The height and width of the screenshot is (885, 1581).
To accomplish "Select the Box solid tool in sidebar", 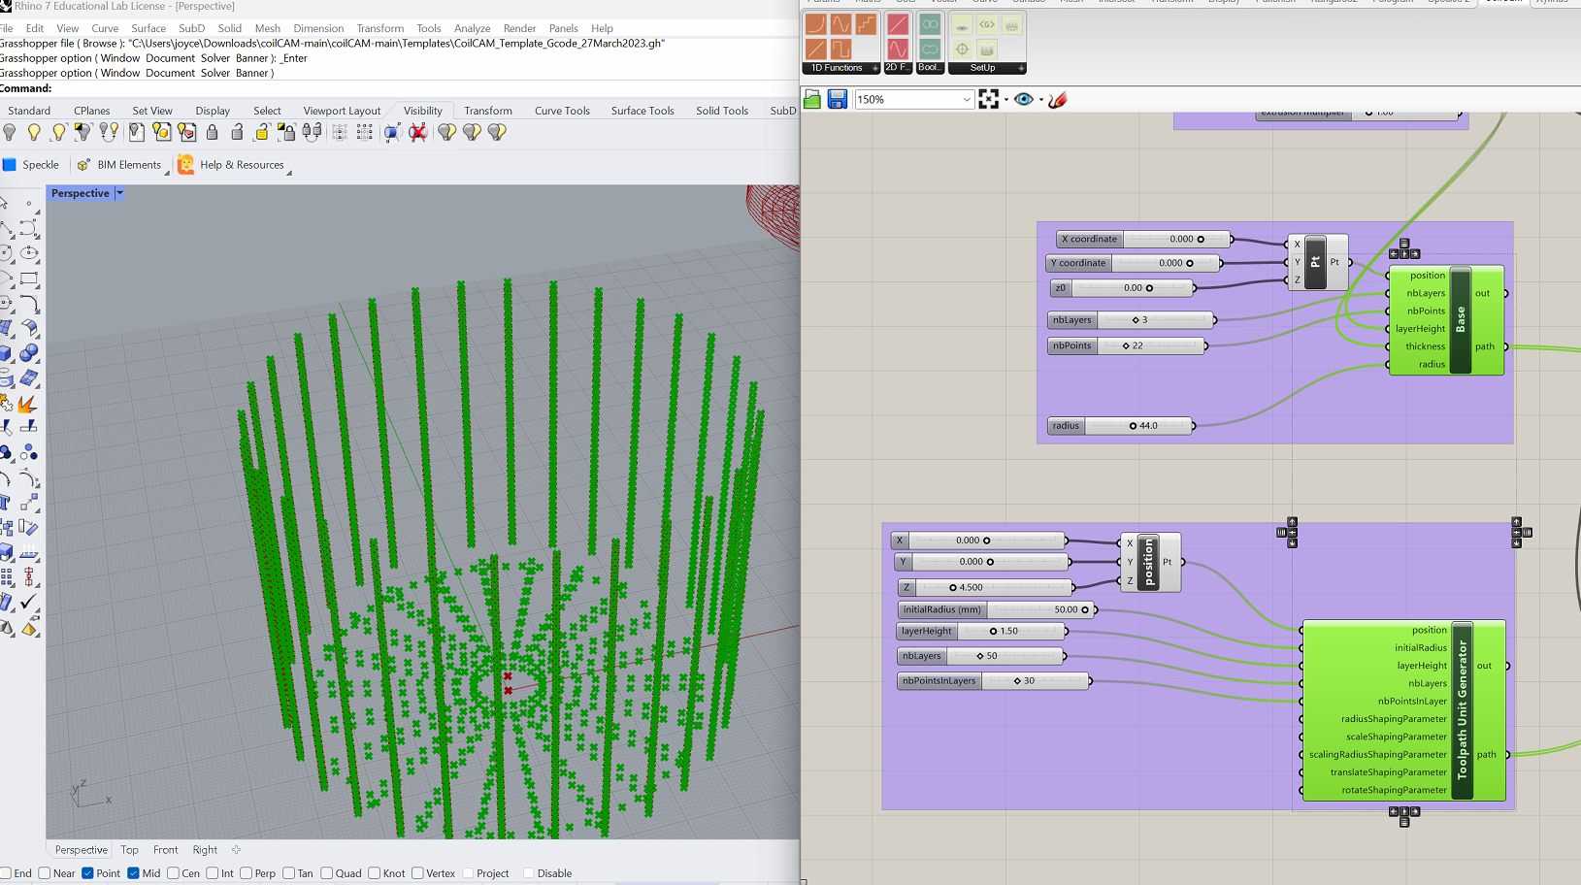I will pos(6,353).
